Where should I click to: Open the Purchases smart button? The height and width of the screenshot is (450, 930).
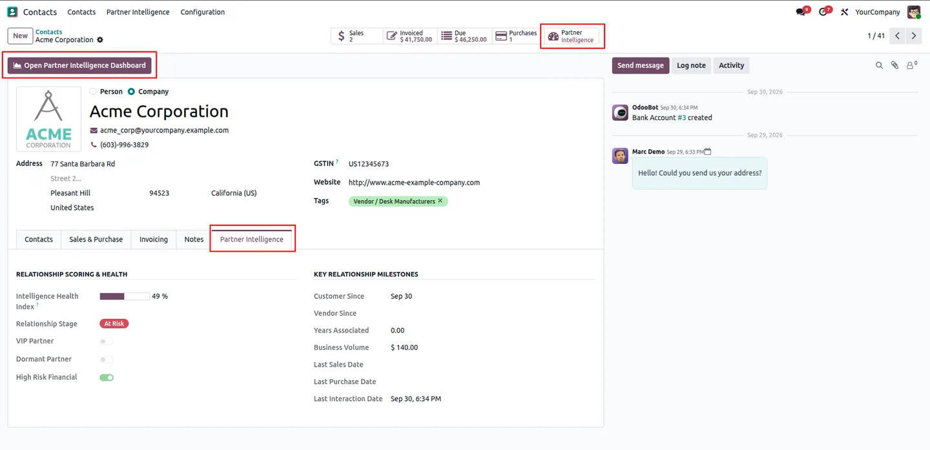(x=516, y=36)
